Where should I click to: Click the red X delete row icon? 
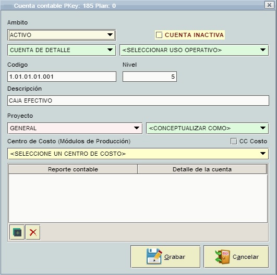pyautogui.click(x=33, y=232)
